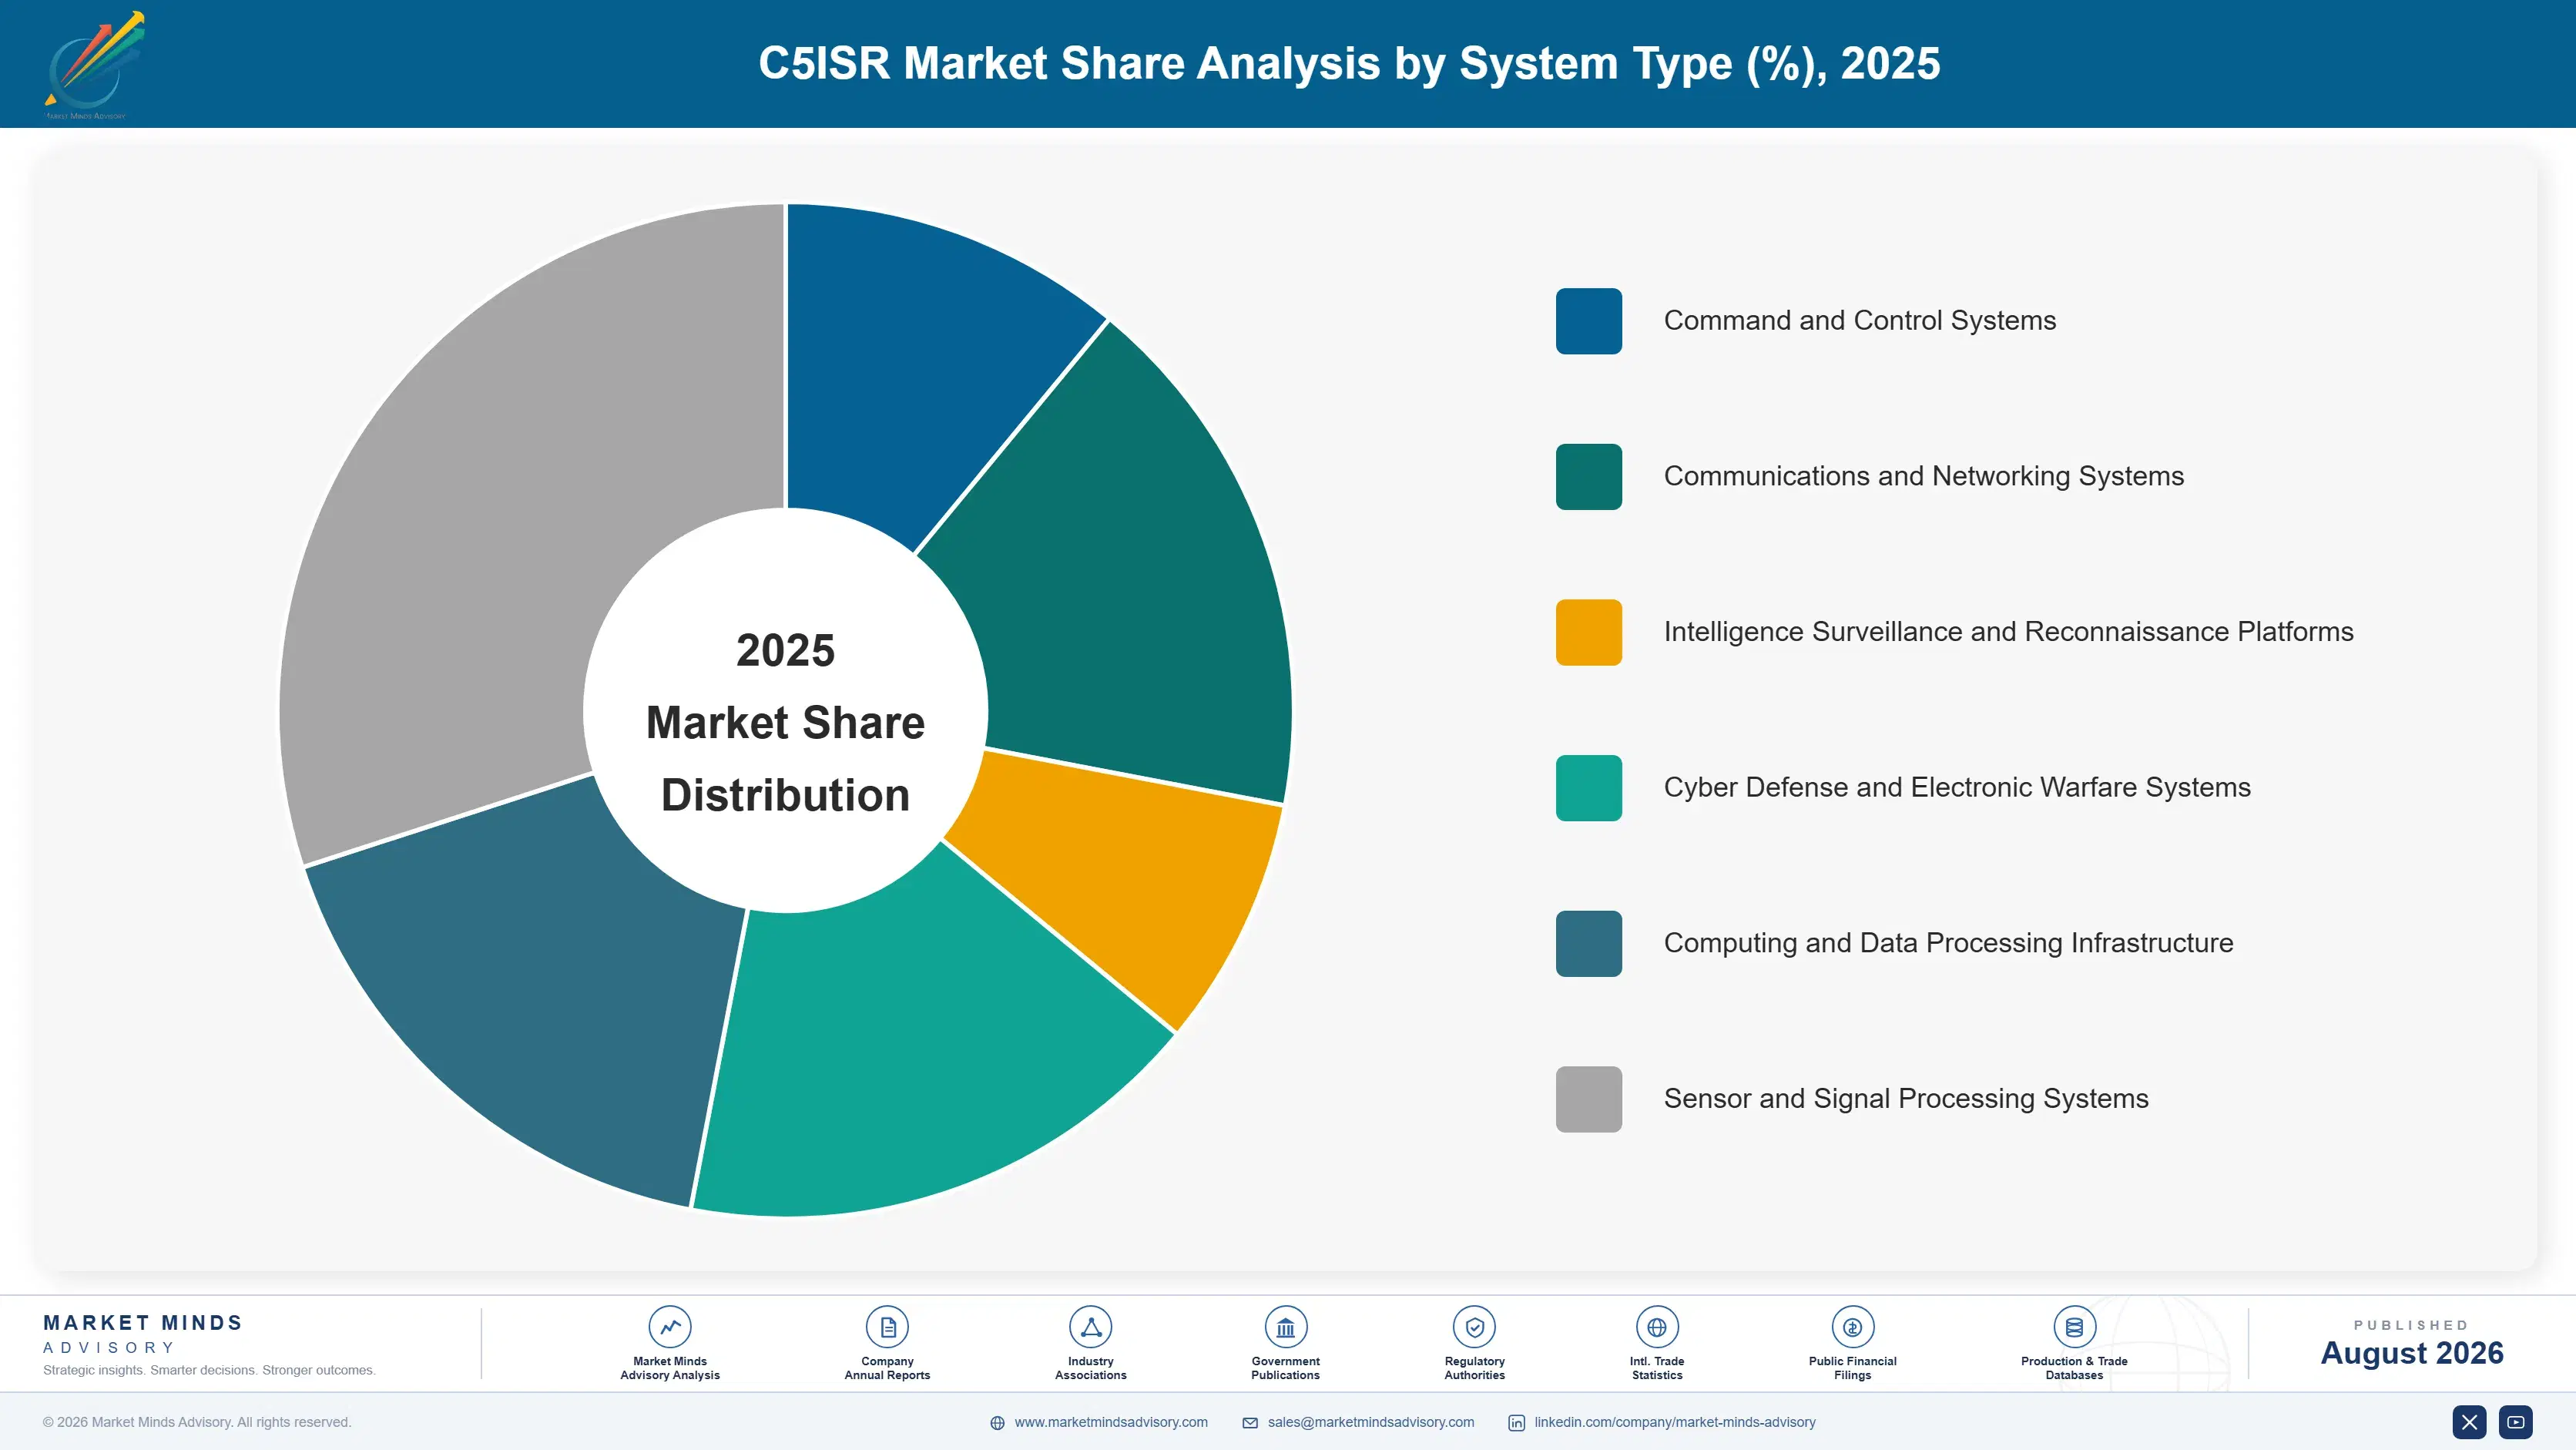Click the LinkedIn icon in the footer

click(x=1516, y=1423)
